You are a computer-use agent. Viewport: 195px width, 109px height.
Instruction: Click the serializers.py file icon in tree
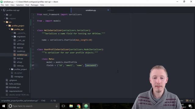15,54
